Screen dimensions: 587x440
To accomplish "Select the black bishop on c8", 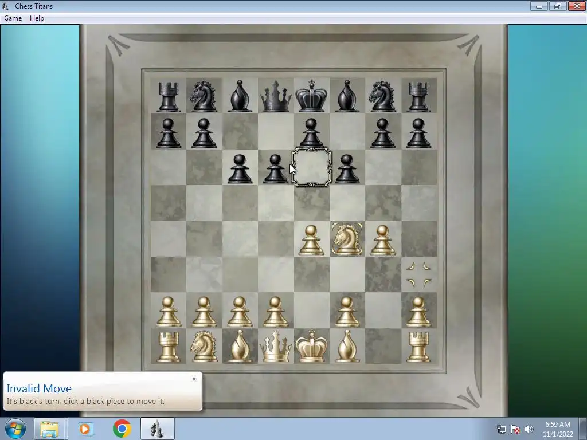I will 240,96.
